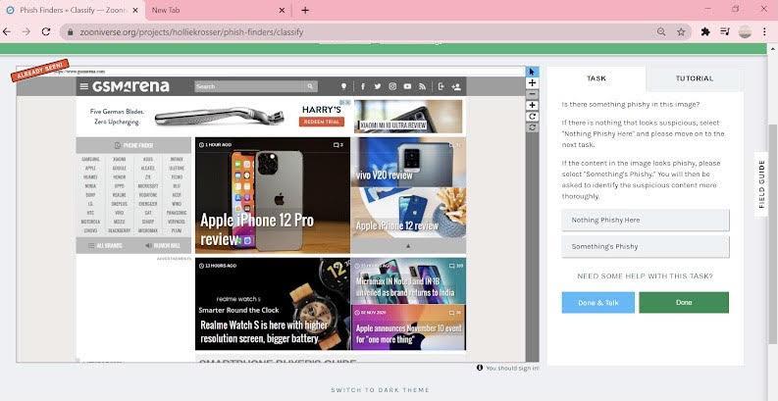
Task: Click the 'vivo V20 review' tile
Action: point(408,162)
